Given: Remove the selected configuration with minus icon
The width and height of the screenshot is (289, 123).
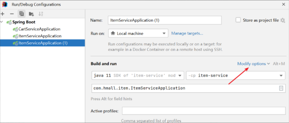Looking at the screenshot, I should 12,14.
